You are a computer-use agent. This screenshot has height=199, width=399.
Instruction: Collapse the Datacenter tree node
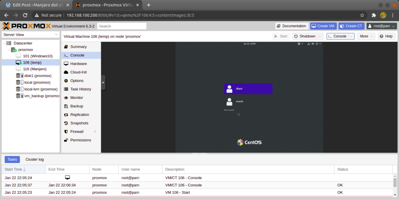pos(4,43)
